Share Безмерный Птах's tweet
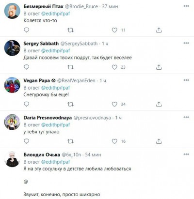The height and width of the screenshot is (199, 194). tap(159, 30)
